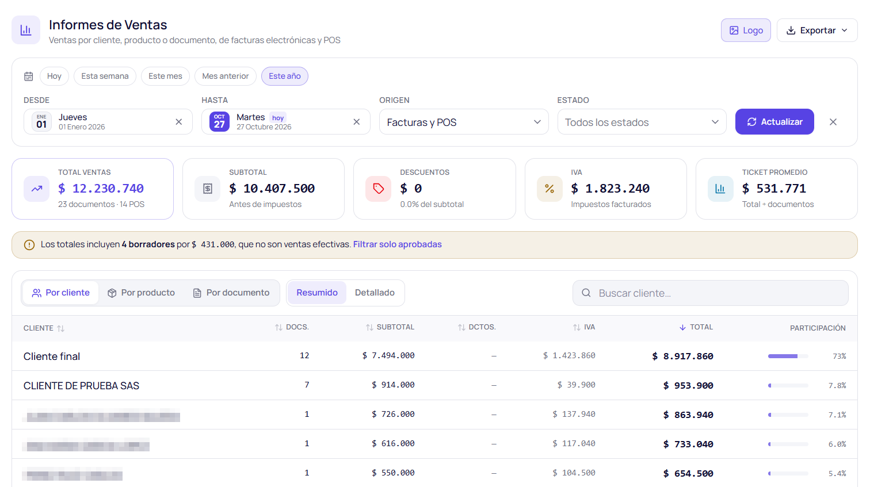Click the CLIENTE DE PRUEBA SAS participation bar
870x487 pixels.
[x=788, y=386]
